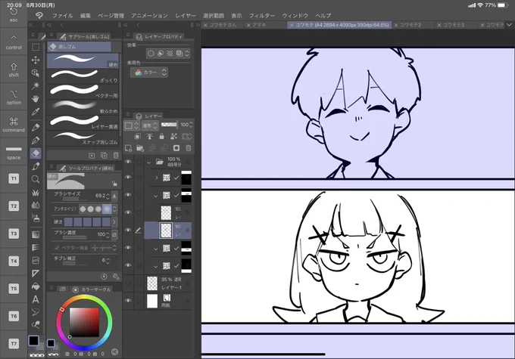The image size is (515, 359).
Task: Select the 用紙 paper layer thumbnail
Action: pos(152,301)
